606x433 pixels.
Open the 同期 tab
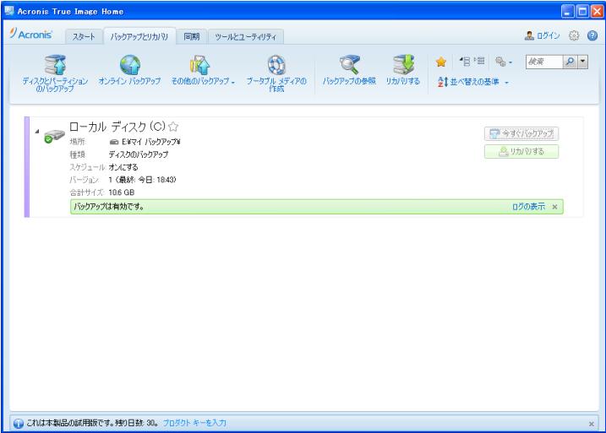(x=192, y=37)
